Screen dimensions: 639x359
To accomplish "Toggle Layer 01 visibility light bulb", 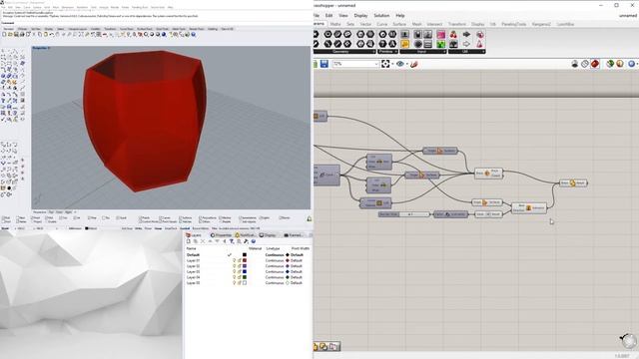I will point(234,260).
